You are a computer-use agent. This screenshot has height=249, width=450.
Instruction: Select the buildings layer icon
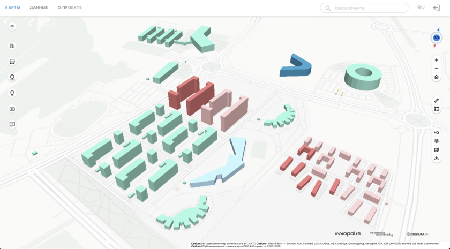pos(12,46)
